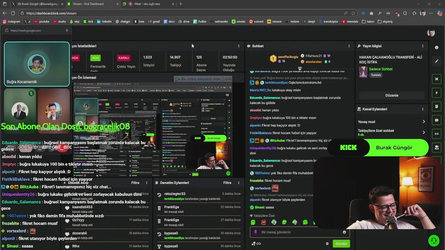Switch to the Burak Güngör X tab
Viewport: 445px width, 250px height.
click(37, 4)
